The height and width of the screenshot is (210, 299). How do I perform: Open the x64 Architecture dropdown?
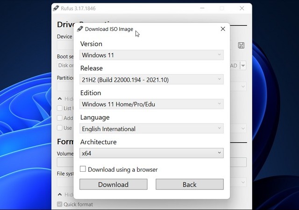point(151,153)
